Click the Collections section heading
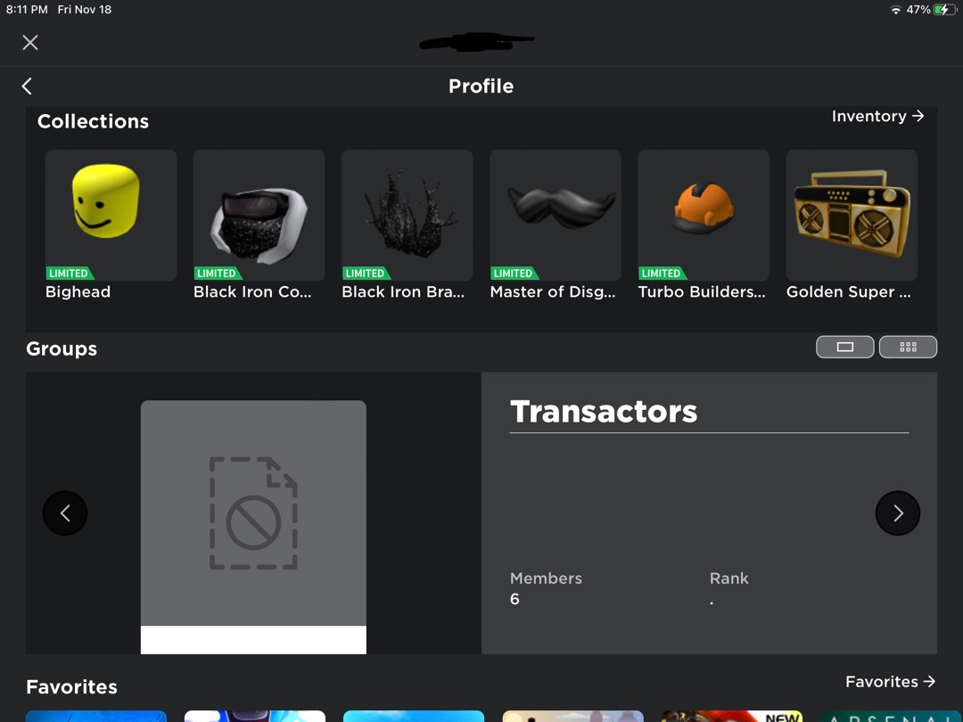Screen dimensions: 963x722 tap(94, 121)
